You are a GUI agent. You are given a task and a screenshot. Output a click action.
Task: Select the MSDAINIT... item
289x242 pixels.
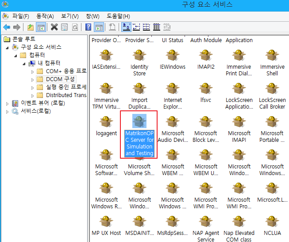[x=139, y=226]
